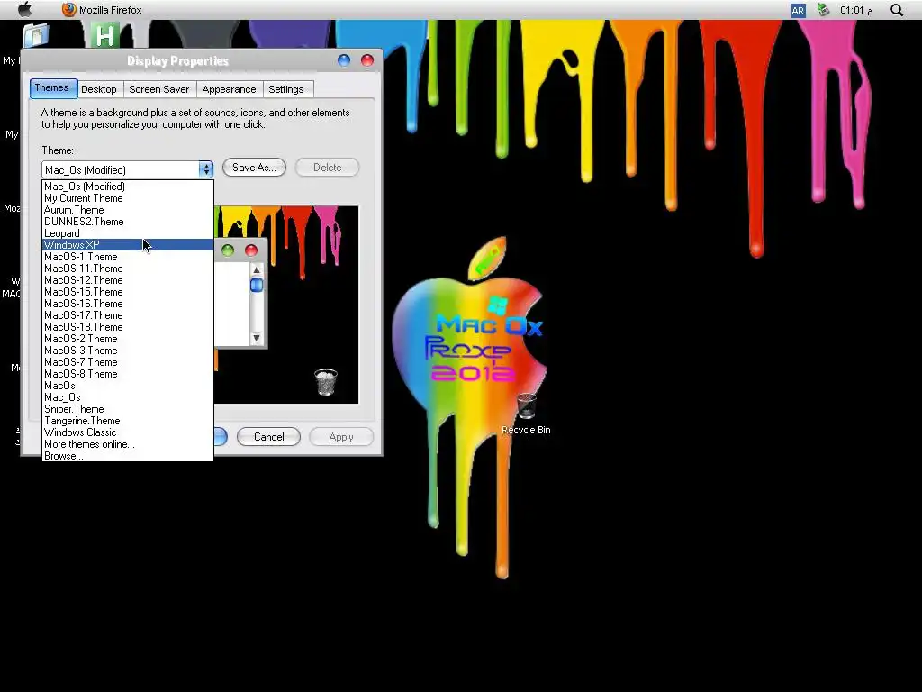Select Sniper.Theme from the list
Image resolution: width=922 pixels, height=692 pixels.
128,410
